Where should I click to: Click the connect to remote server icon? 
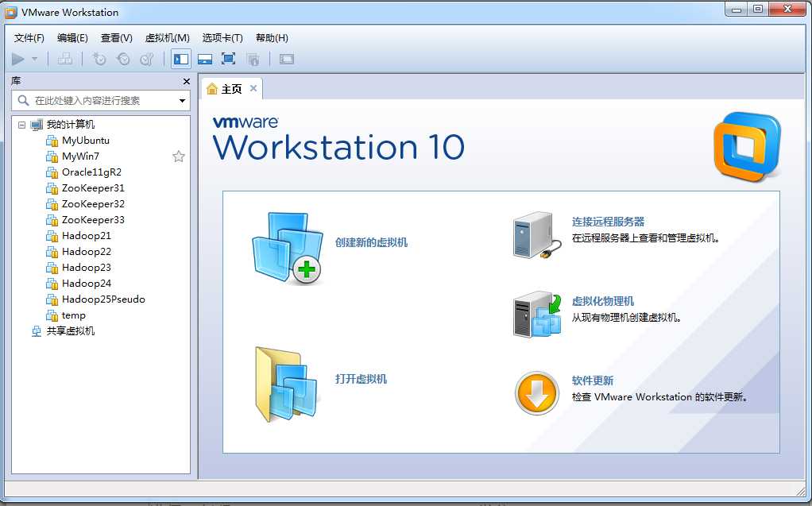tap(538, 235)
